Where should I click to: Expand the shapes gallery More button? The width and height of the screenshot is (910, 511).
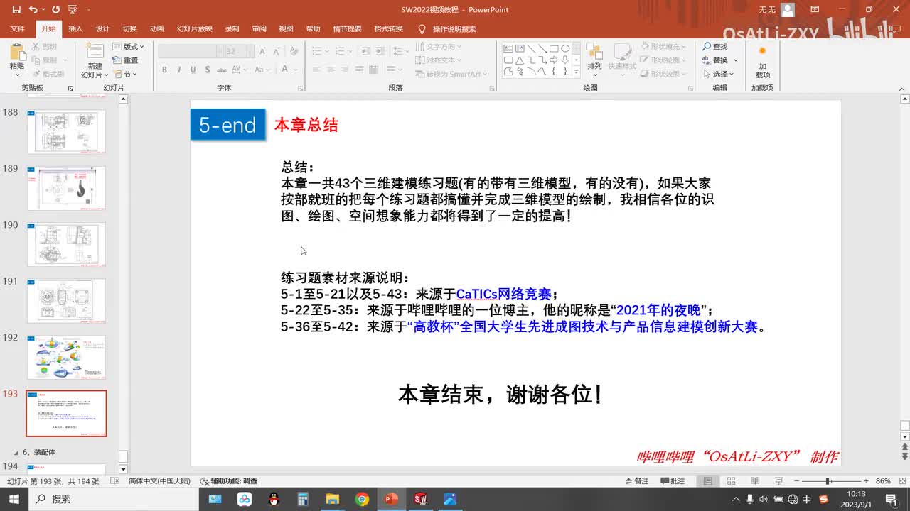(576, 72)
